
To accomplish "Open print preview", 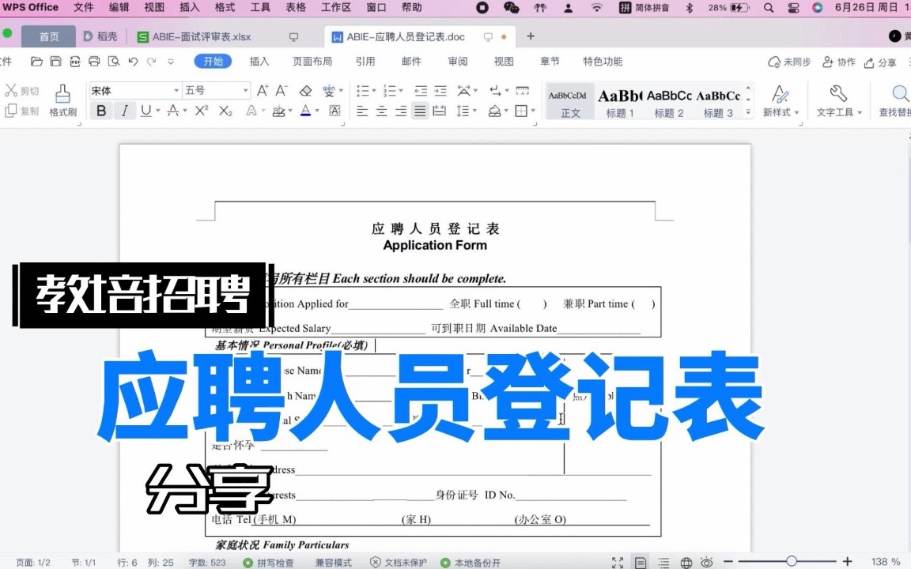I will pos(115,61).
